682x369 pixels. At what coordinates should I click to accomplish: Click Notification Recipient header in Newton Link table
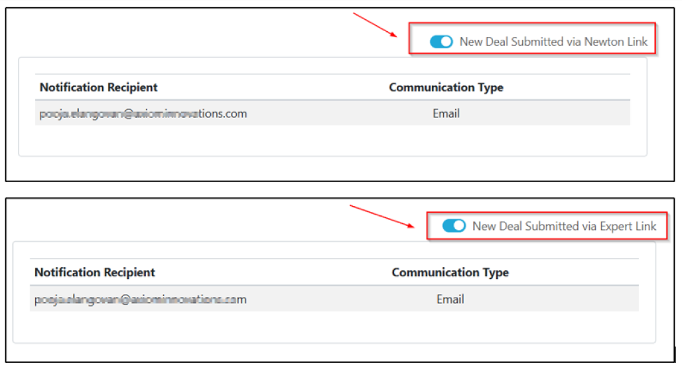click(99, 87)
